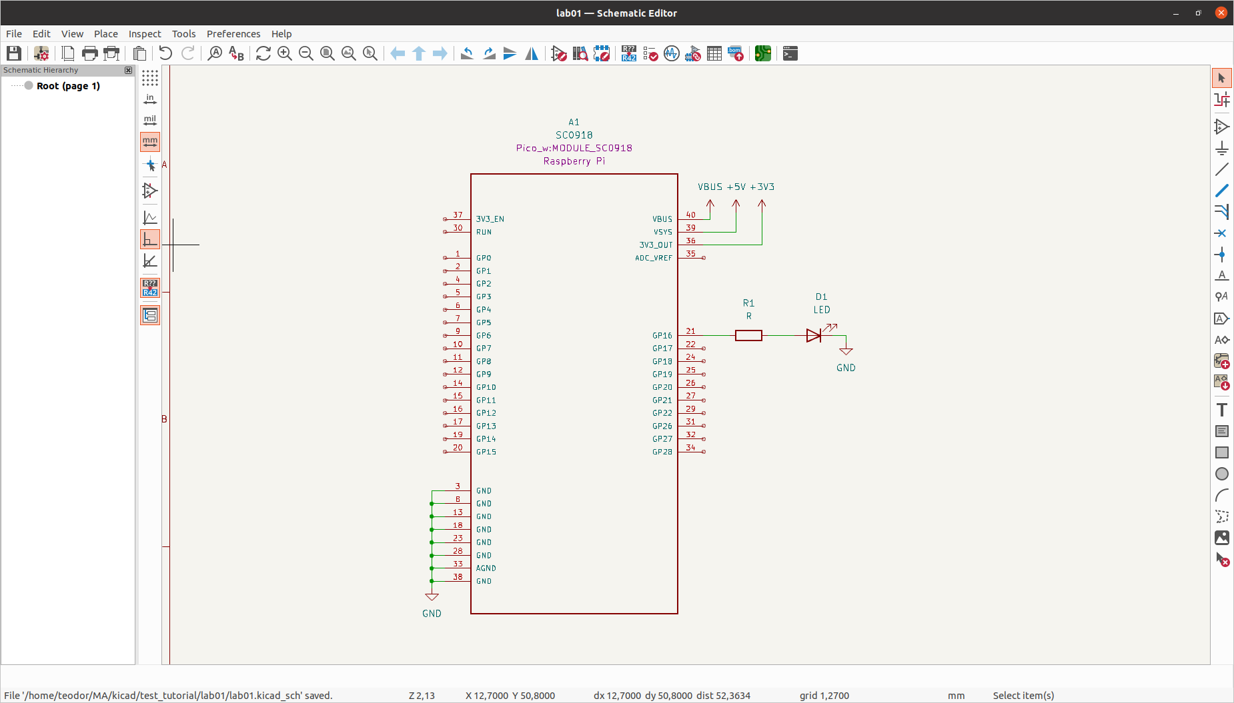Screen dimensions: 1234x703
Task: Click the grid size indicator in status bar
Action: (824, 695)
